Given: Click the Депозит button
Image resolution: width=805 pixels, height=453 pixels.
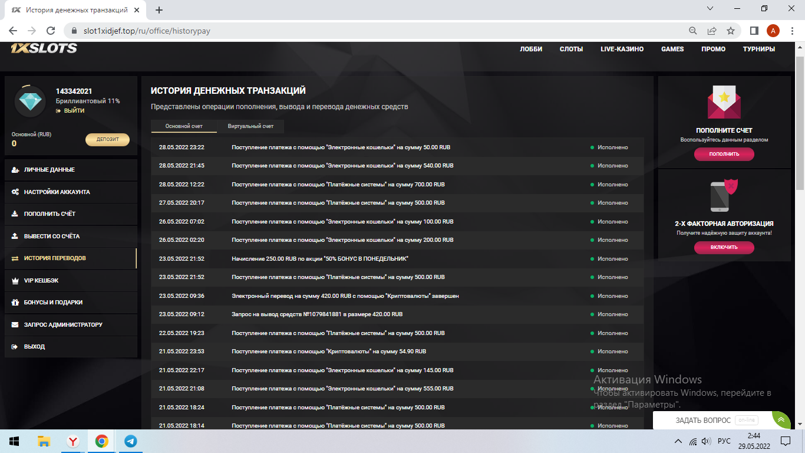Looking at the screenshot, I should (x=107, y=140).
